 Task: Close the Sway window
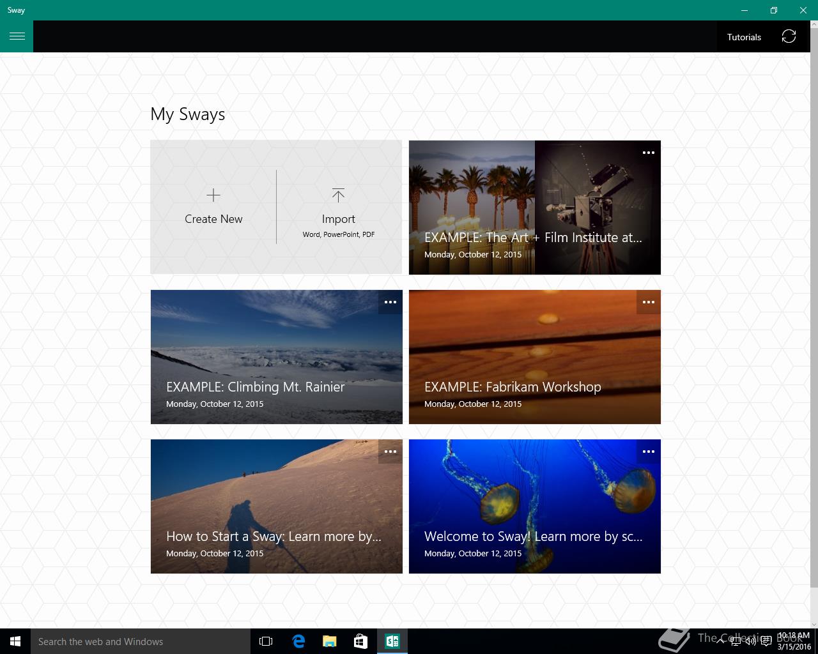click(x=803, y=10)
